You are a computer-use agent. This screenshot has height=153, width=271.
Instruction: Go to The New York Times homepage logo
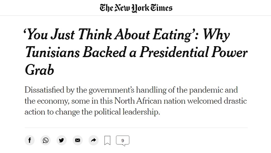click(136, 8)
